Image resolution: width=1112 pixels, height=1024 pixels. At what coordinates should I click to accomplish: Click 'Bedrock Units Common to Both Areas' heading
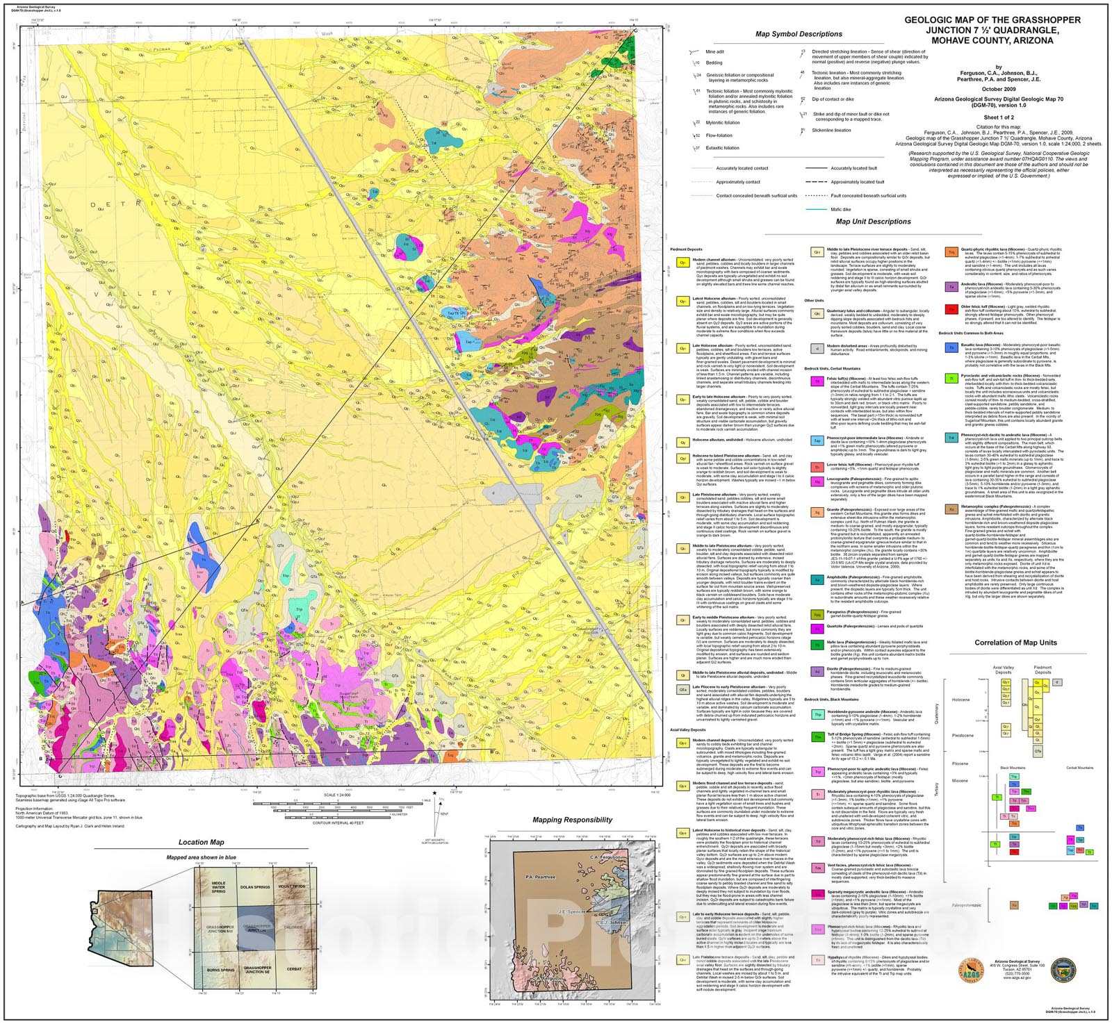pyautogui.click(x=971, y=333)
